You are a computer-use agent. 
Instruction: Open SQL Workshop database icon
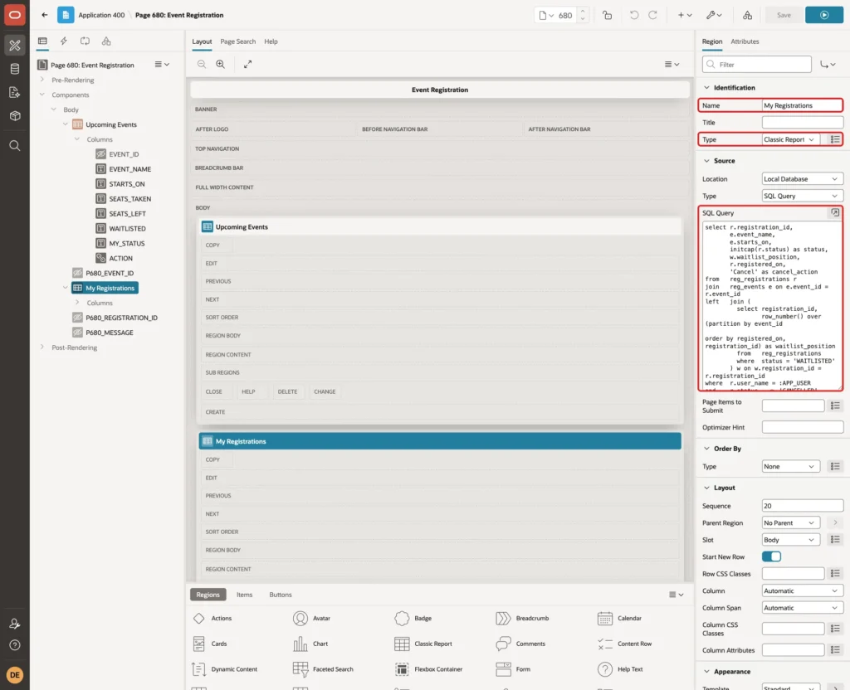pyautogui.click(x=15, y=69)
